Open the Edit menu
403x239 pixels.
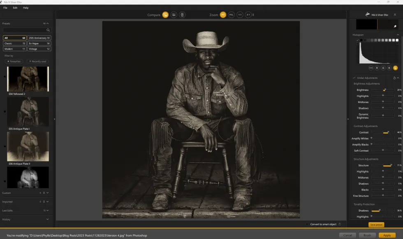[x=15, y=8]
